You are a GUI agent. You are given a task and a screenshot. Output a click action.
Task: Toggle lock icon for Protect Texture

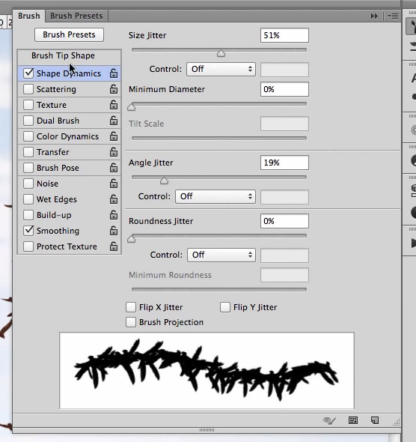(114, 246)
